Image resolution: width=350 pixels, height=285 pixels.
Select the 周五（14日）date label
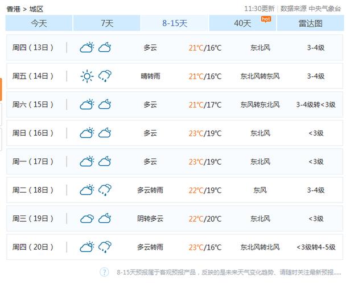click(x=33, y=76)
